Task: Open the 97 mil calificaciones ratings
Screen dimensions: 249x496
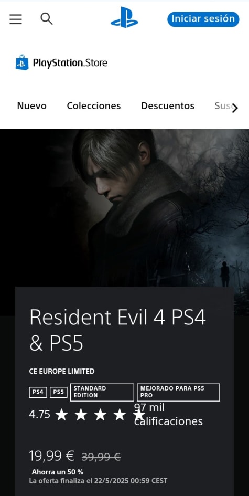Action: pos(168,415)
